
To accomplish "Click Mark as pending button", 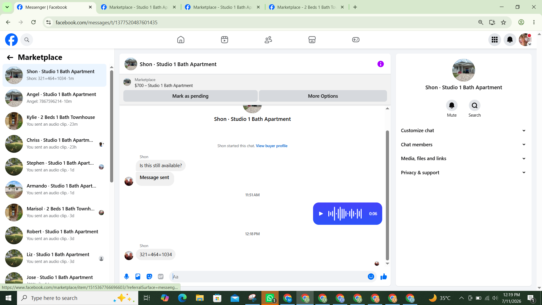I will pyautogui.click(x=190, y=96).
